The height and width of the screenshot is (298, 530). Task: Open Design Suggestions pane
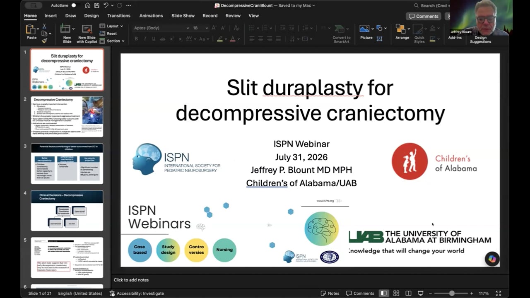click(480, 39)
